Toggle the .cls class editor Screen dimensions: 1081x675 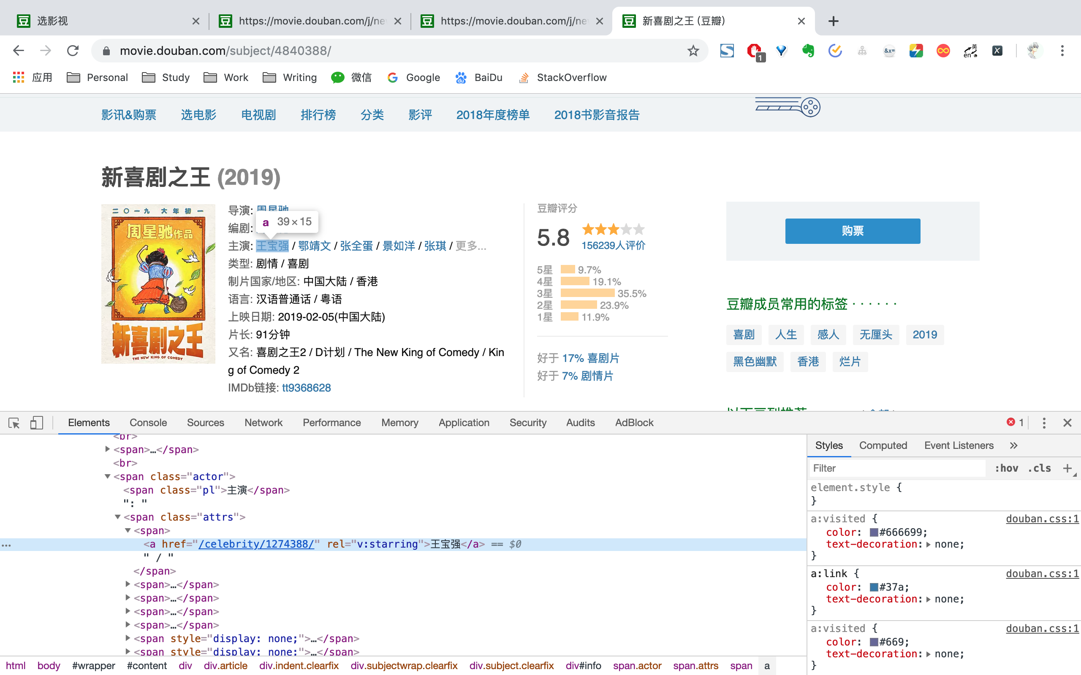pos(1040,468)
